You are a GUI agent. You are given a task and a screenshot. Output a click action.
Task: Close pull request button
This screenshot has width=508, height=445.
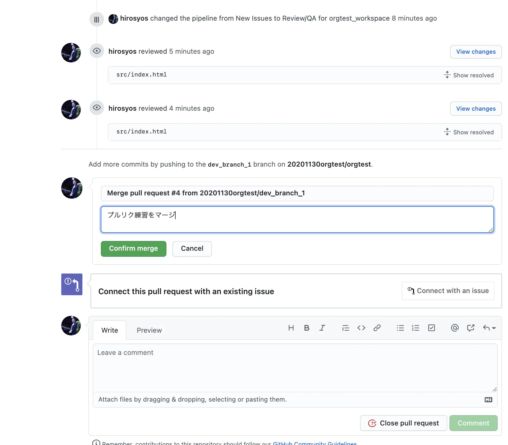pyautogui.click(x=403, y=423)
